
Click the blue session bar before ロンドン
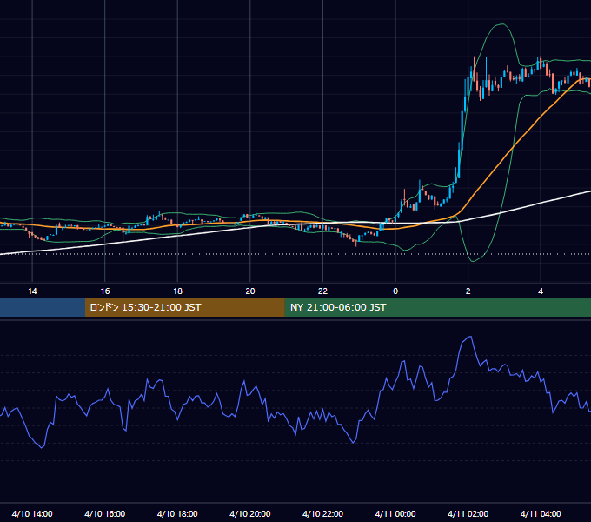tap(43, 307)
